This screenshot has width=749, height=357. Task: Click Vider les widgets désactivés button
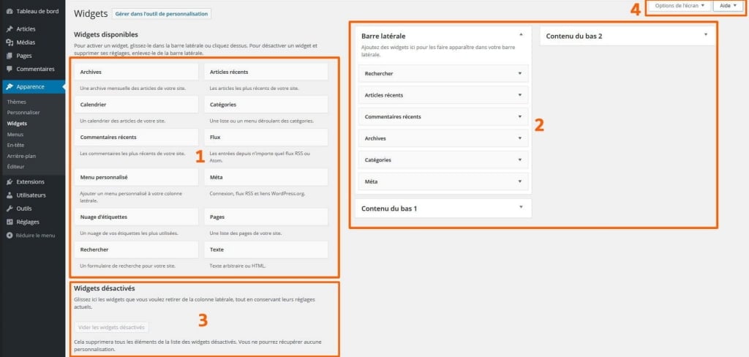(111, 327)
